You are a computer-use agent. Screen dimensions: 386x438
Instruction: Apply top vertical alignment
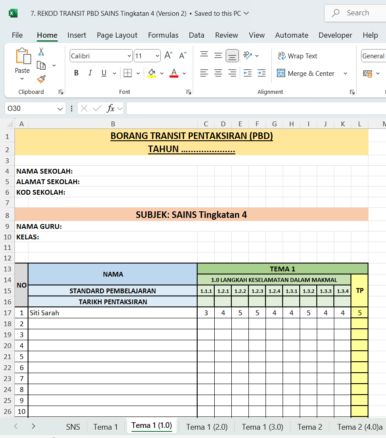204,55
